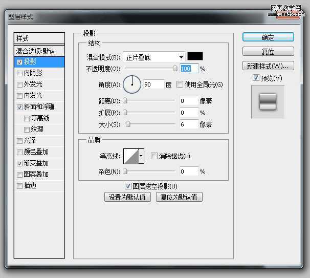Open 混合选项:默认 section
310x278 pixels.
point(39,51)
